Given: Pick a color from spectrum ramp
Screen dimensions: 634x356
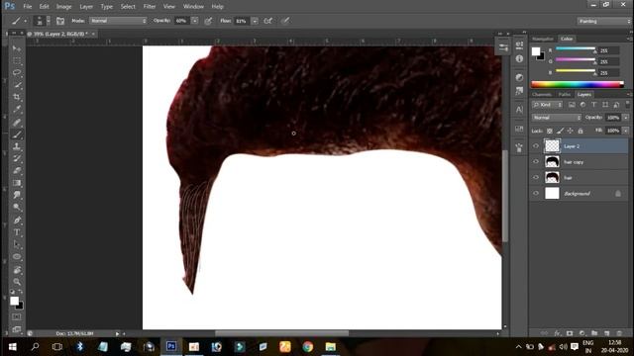Looking at the screenshot, I should [577, 84].
